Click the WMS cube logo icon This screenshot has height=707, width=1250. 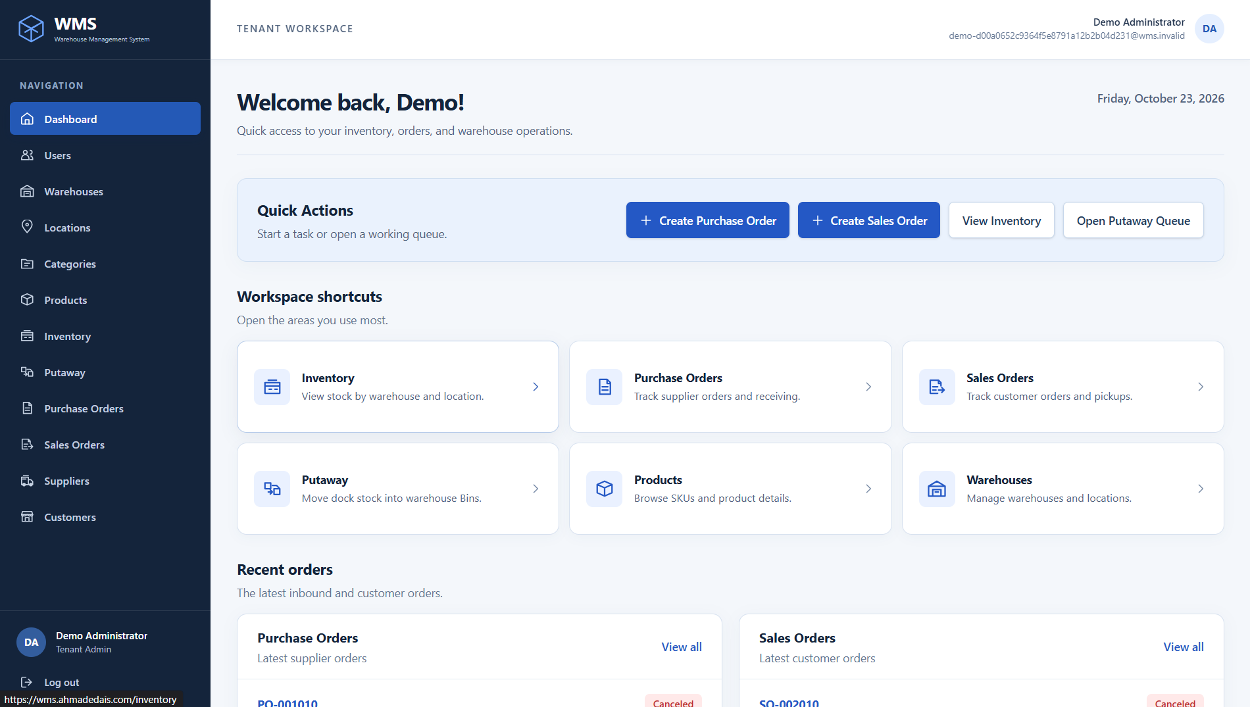pos(31,29)
